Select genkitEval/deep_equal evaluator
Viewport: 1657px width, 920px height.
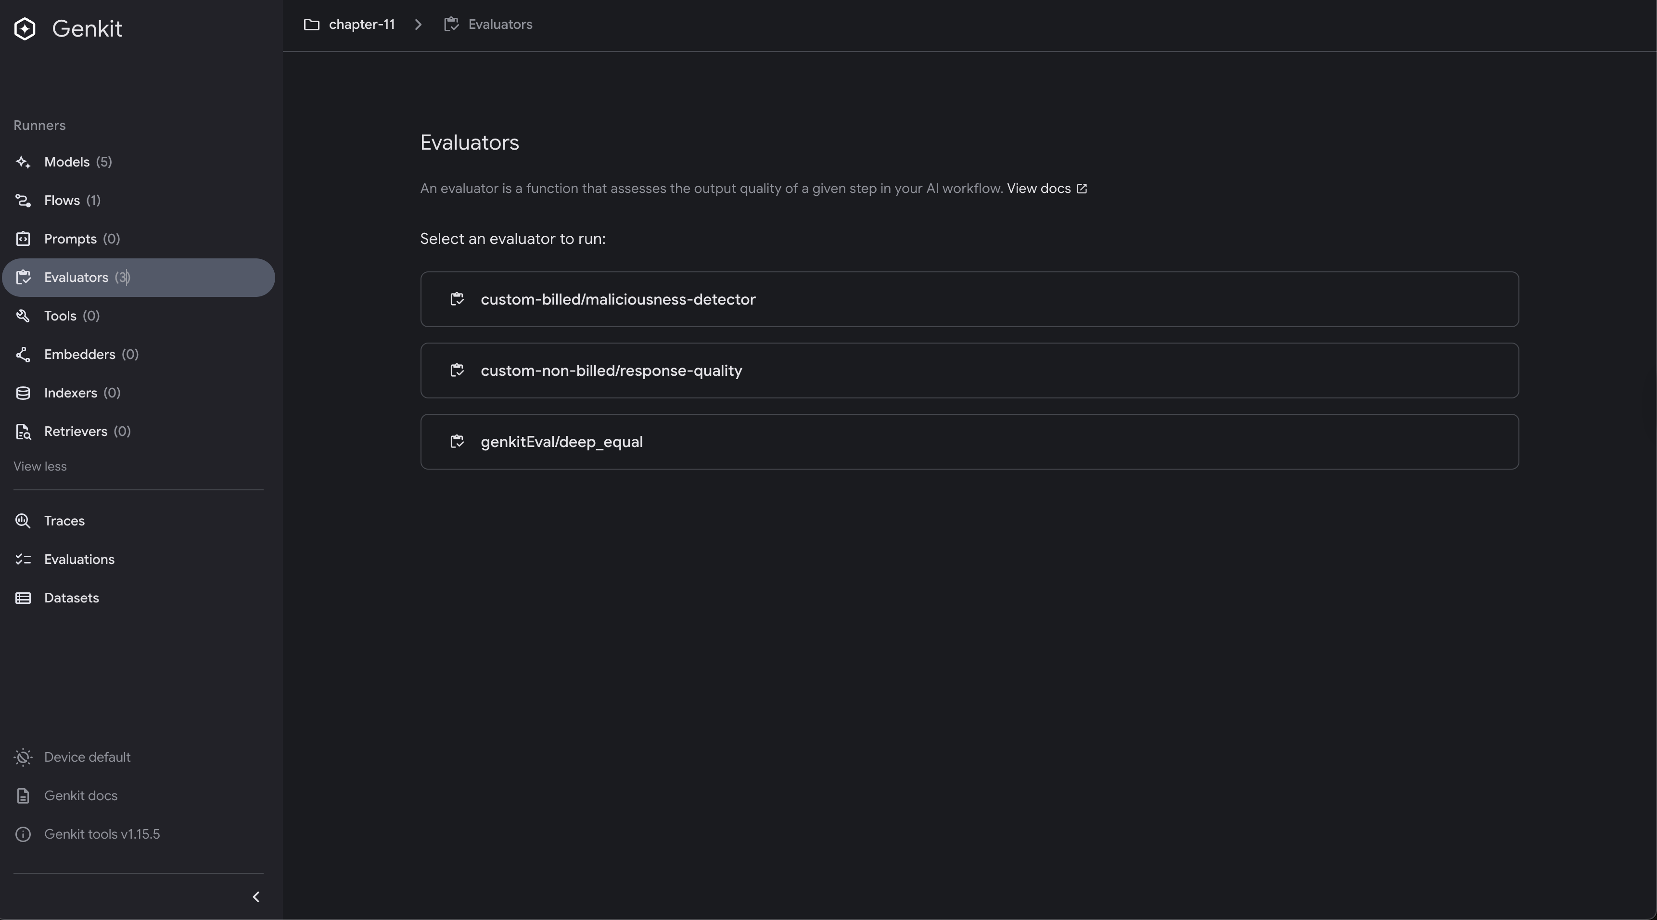[969, 442]
